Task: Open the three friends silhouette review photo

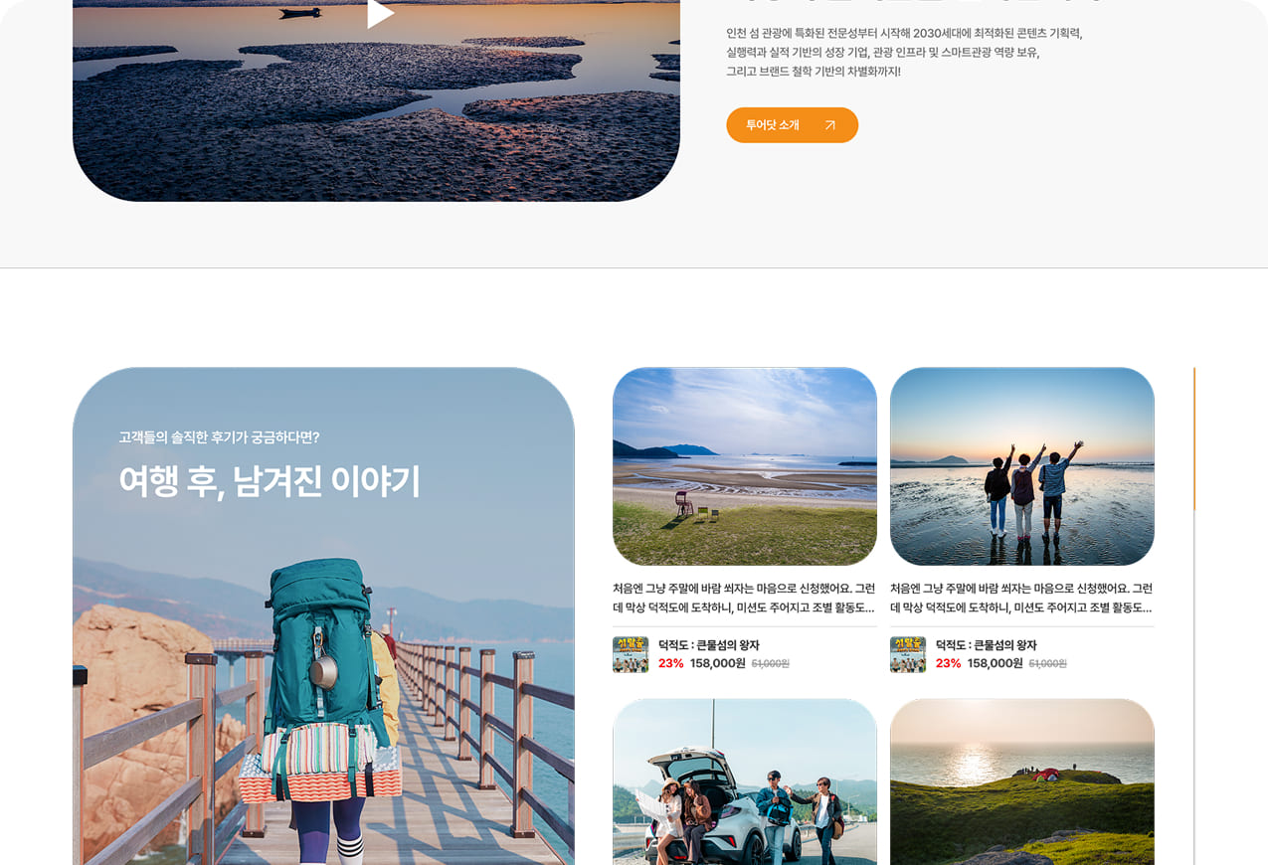Action: click(1021, 466)
